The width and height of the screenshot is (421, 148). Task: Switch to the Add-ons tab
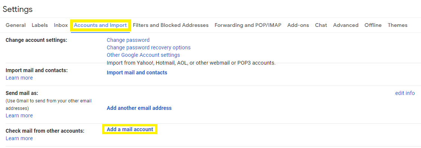click(x=298, y=25)
